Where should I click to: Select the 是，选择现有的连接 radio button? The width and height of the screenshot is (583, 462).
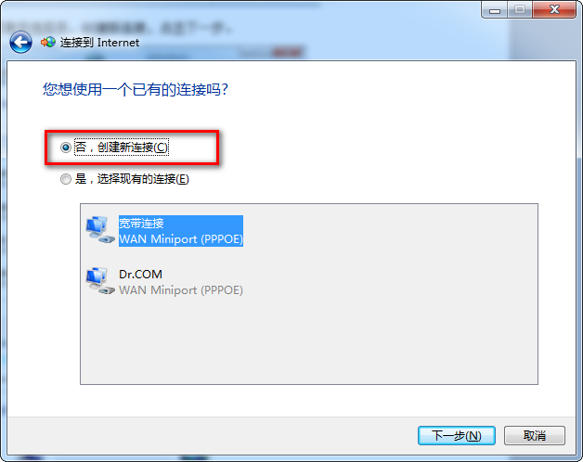(66, 179)
